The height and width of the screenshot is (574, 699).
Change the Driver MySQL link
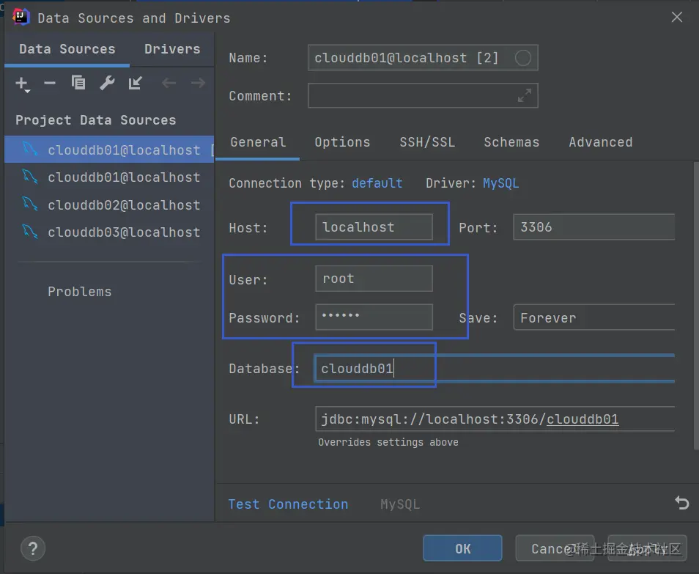coord(500,183)
